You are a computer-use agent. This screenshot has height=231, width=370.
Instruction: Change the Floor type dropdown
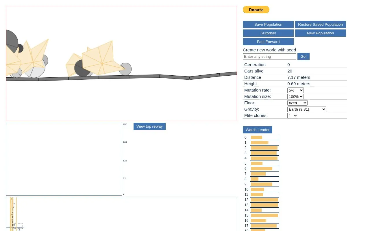pos(297,103)
